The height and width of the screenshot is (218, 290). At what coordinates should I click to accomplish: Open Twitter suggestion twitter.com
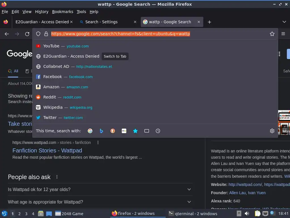click(x=155, y=117)
